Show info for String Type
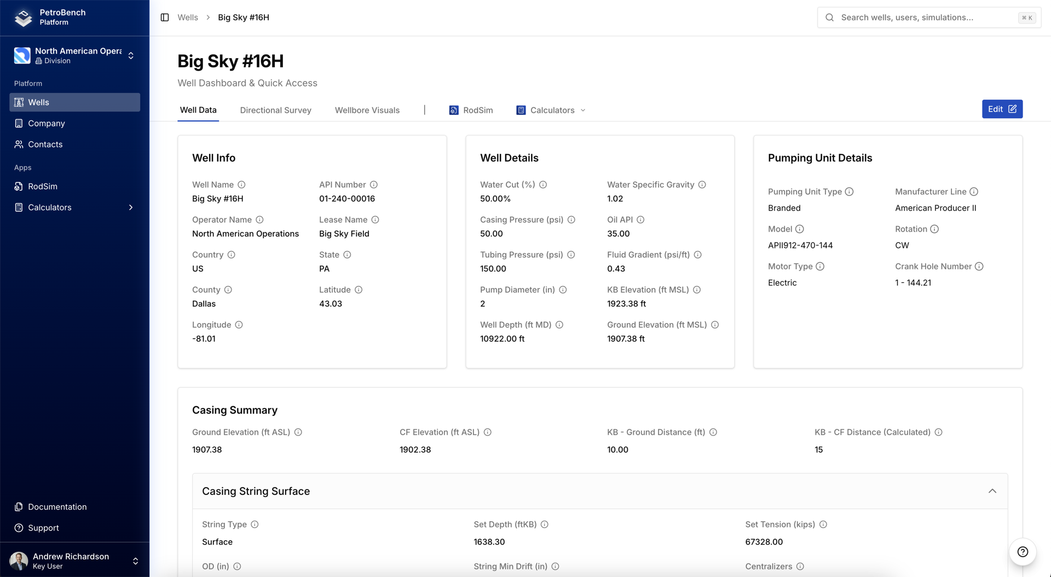The image size is (1051, 577). click(255, 524)
